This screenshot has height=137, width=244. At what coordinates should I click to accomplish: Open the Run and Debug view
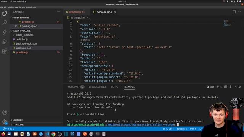(5, 41)
